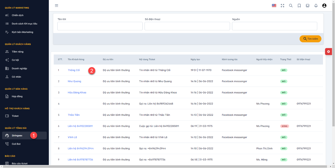The height and width of the screenshot is (168, 335).
Task: Click the Tên Khách hàng column header
Action: (x=76, y=60)
